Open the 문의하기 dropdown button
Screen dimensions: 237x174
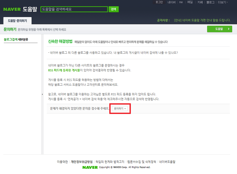(x=120, y=108)
